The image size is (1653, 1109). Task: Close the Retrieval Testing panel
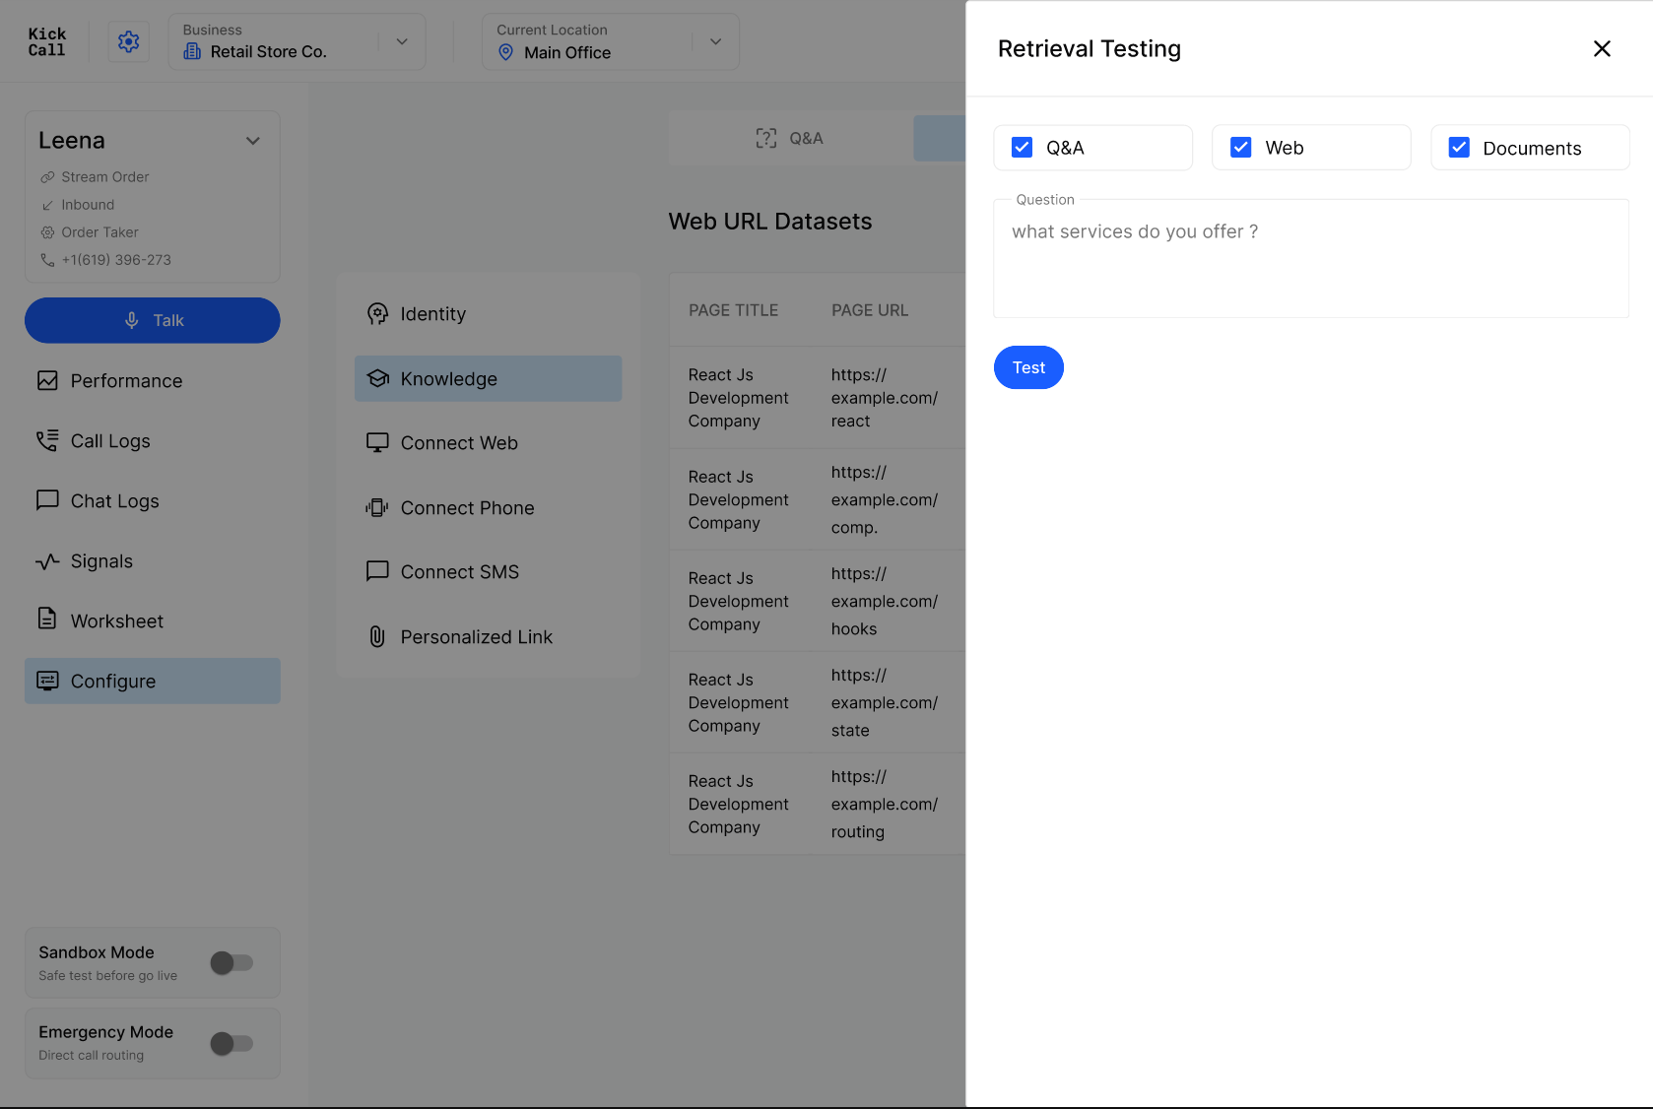click(x=1602, y=48)
